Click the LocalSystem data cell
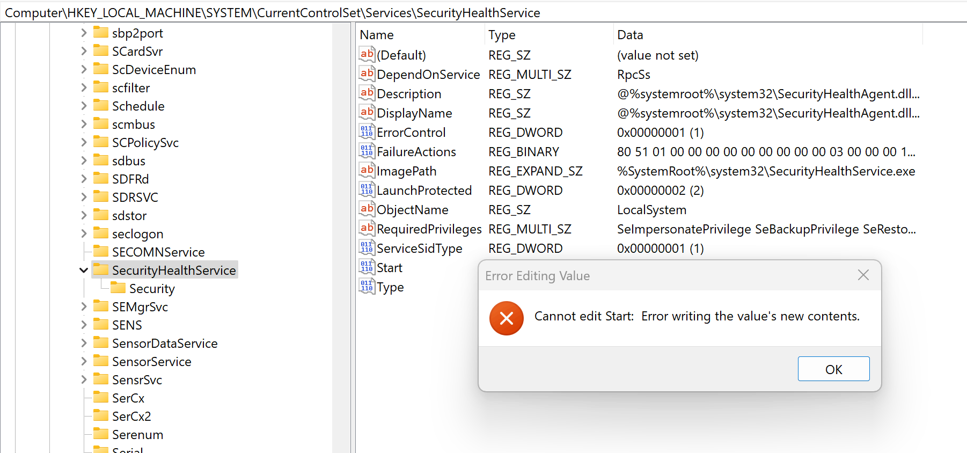Viewport: 967px width, 453px height. [x=651, y=210]
